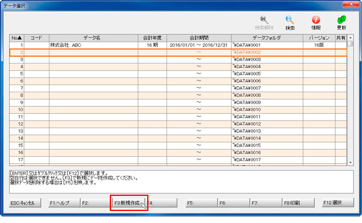Sort by the No column header
362x223 pixels.
click(17, 38)
